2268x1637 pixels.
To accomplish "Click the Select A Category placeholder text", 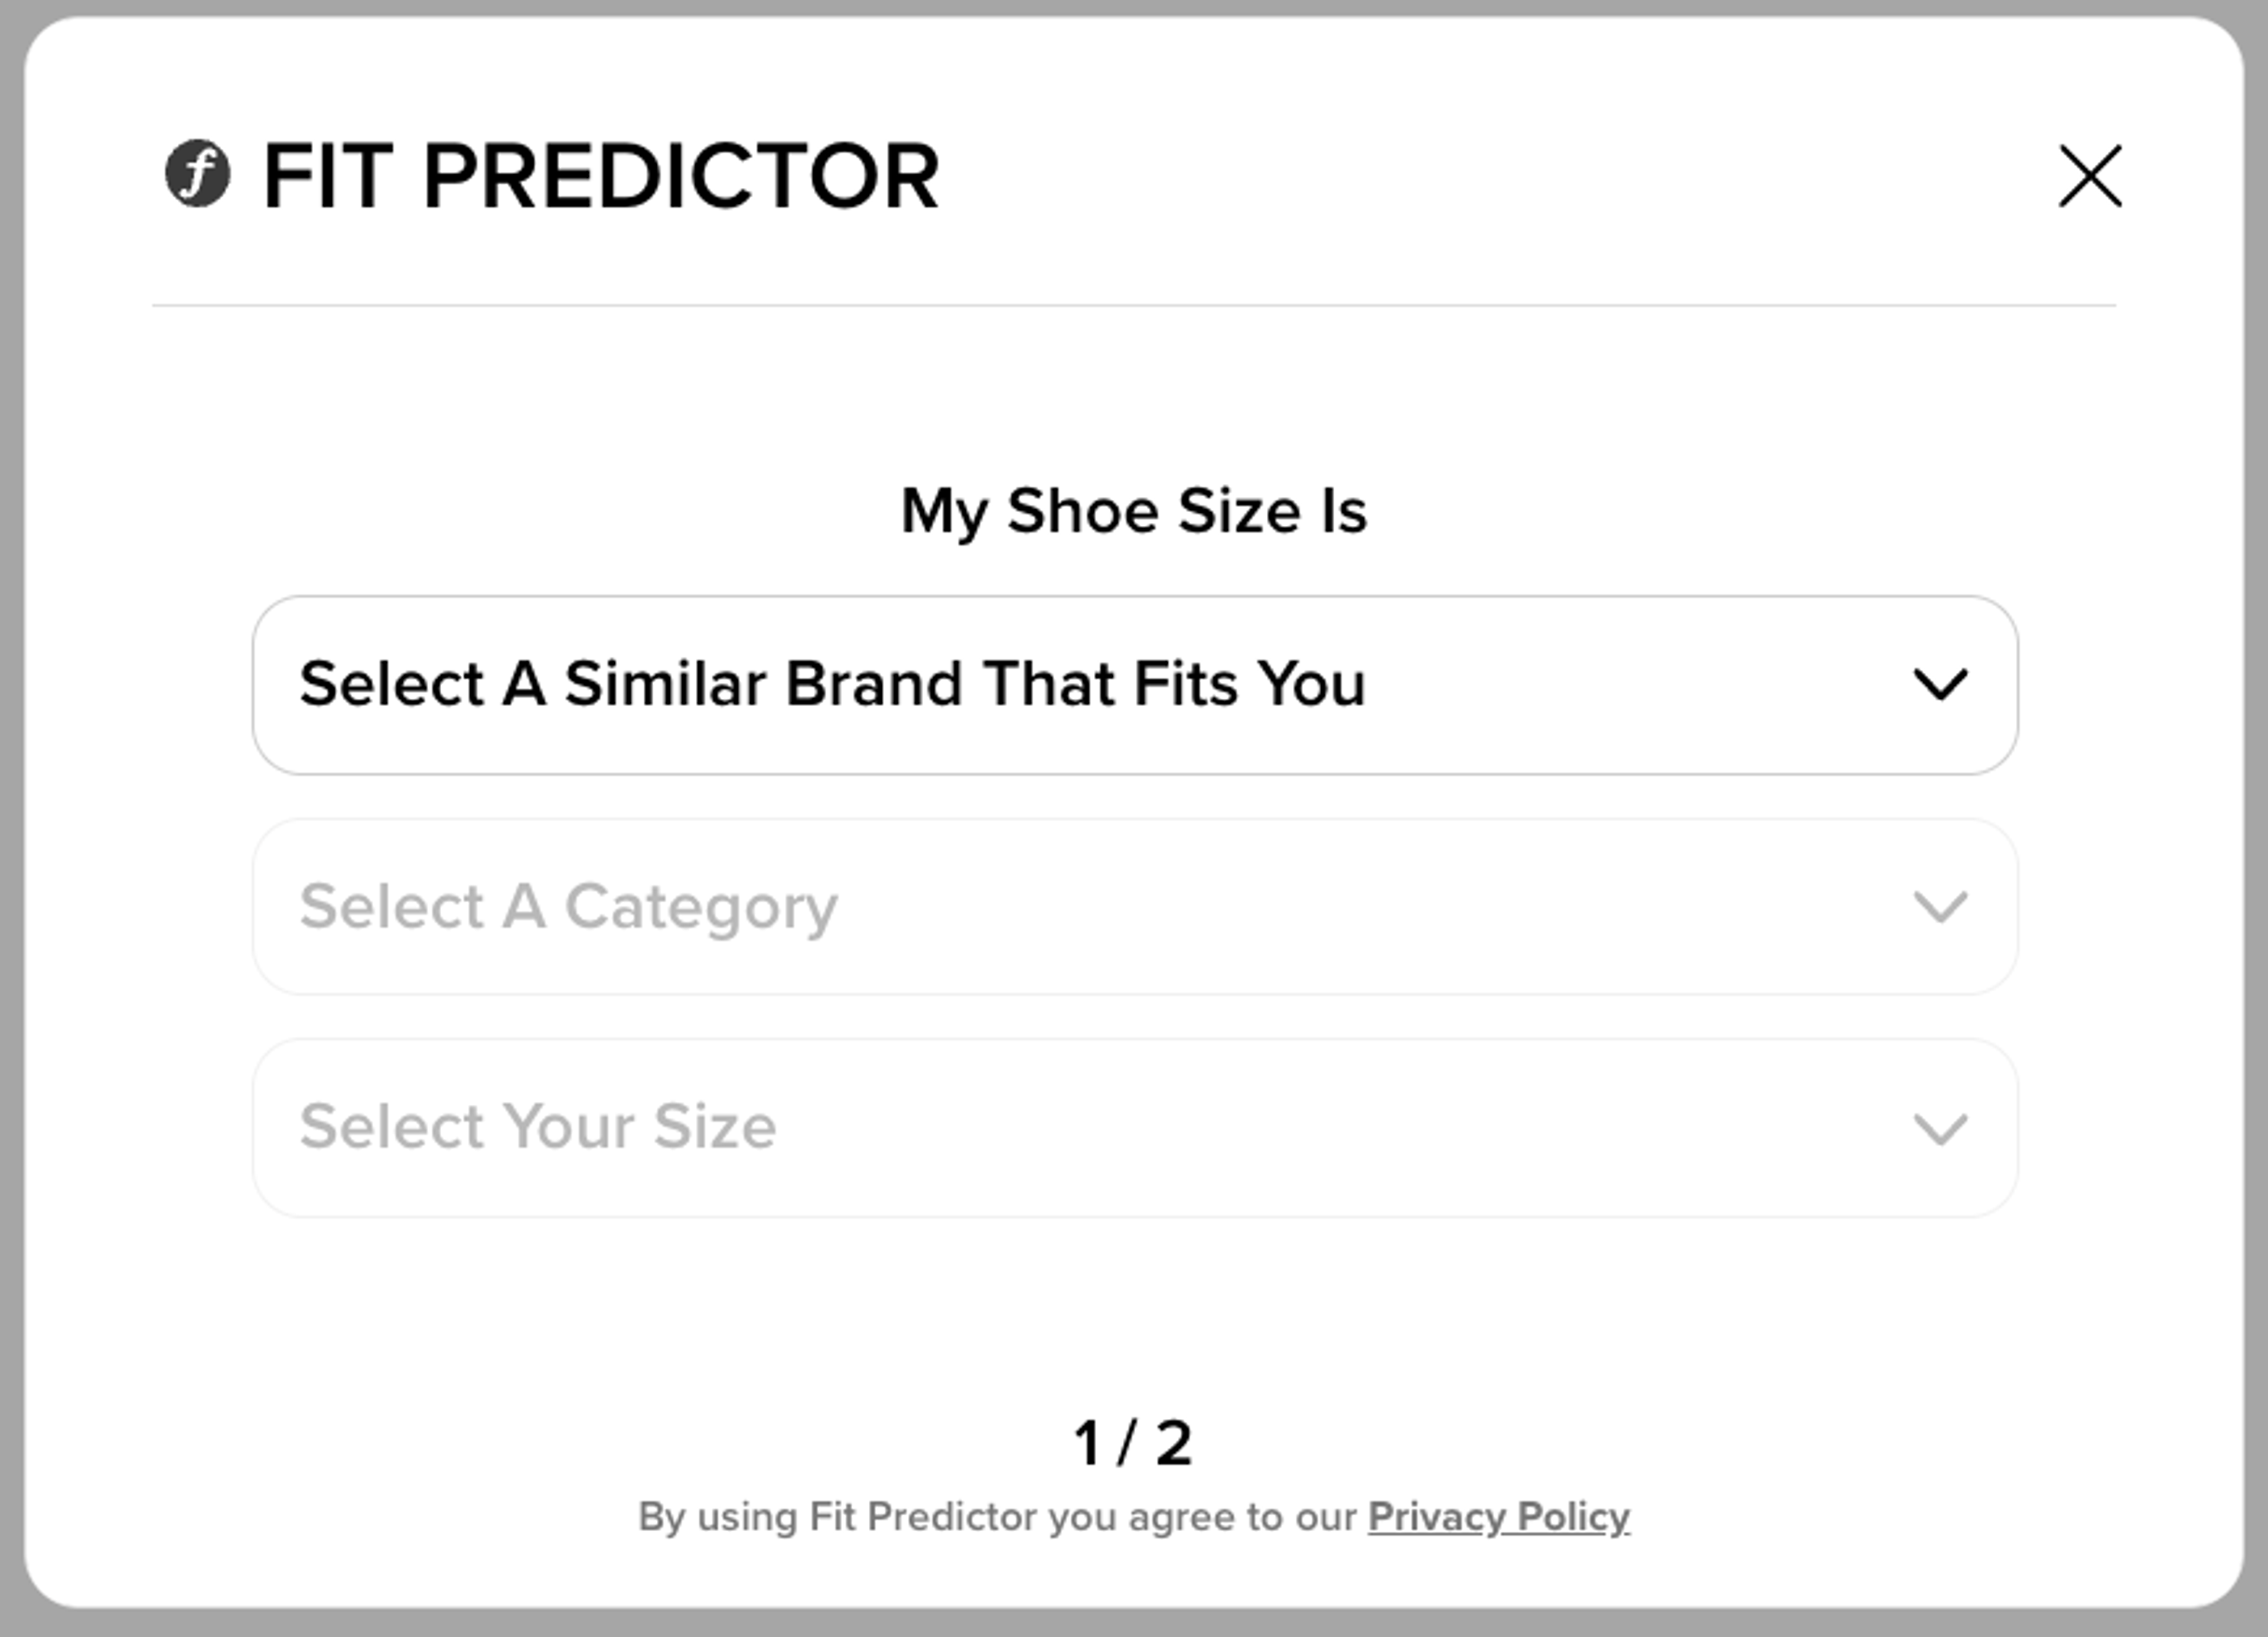I will pyautogui.click(x=568, y=907).
